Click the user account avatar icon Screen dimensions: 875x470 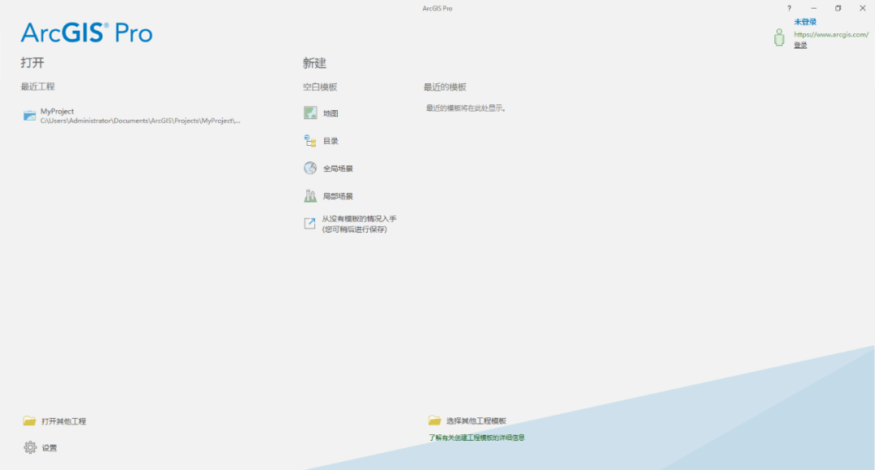click(779, 37)
